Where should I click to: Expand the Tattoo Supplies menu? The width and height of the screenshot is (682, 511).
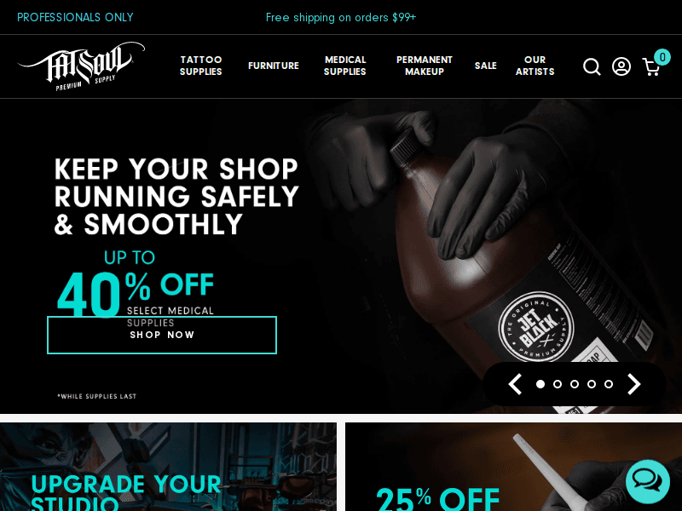point(201,66)
